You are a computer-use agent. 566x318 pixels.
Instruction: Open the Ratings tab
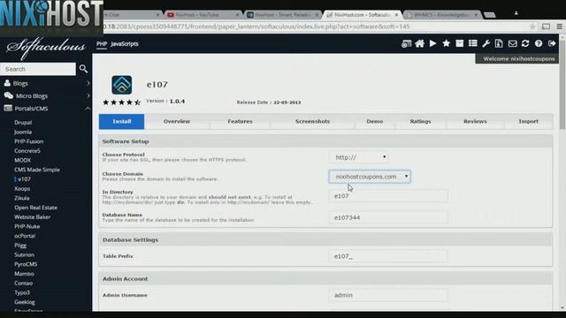[x=421, y=122]
